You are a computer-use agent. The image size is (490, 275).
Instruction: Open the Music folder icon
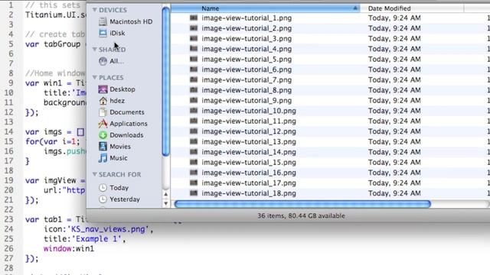tap(103, 158)
